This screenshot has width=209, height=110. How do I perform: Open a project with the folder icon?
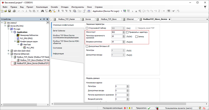(6, 11)
